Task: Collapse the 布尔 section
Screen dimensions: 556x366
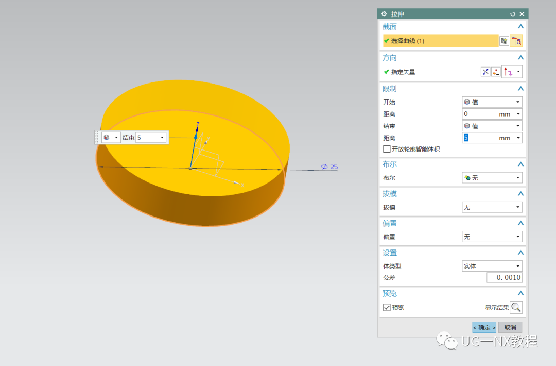Action: click(520, 164)
